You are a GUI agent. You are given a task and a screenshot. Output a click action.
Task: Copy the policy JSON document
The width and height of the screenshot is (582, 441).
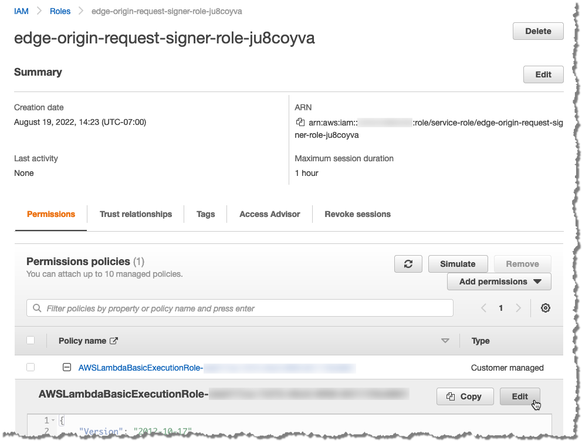pos(465,396)
